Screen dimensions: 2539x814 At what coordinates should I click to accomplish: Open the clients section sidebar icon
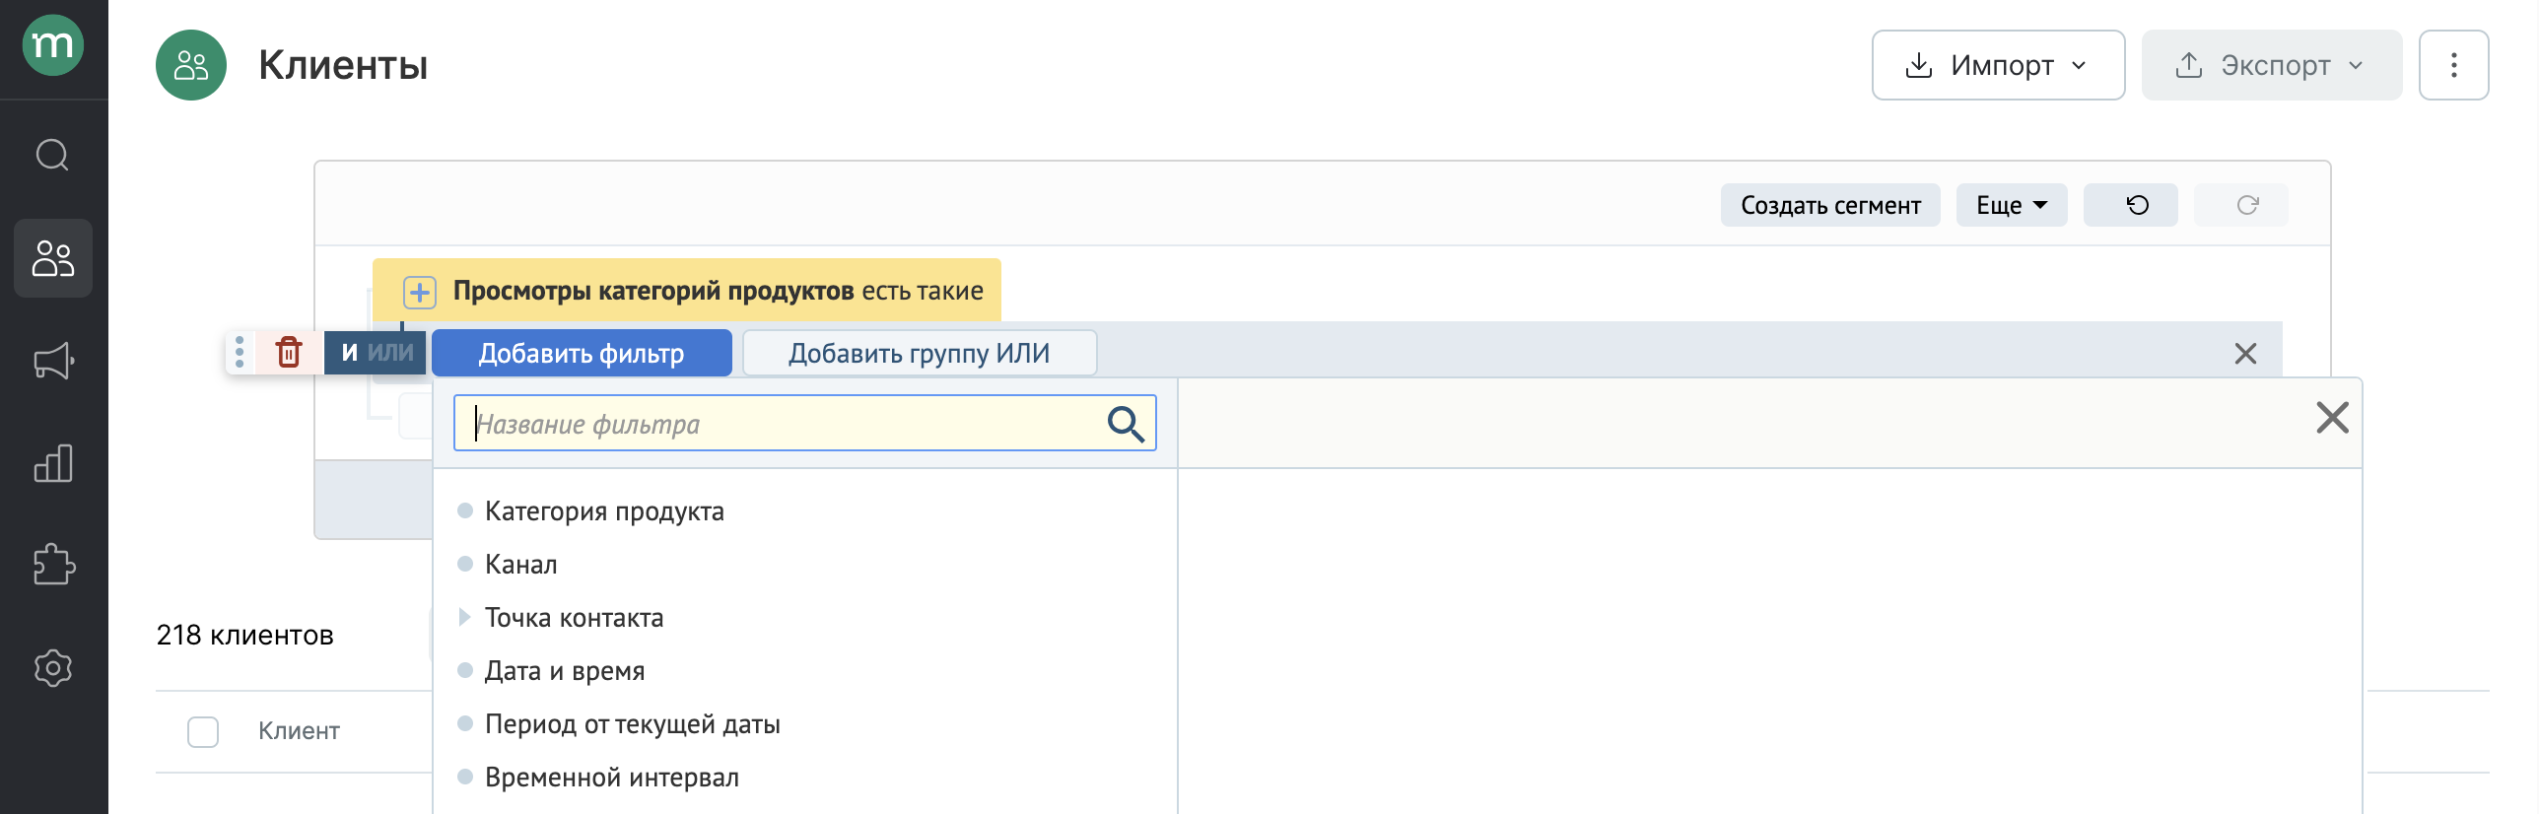(53, 258)
